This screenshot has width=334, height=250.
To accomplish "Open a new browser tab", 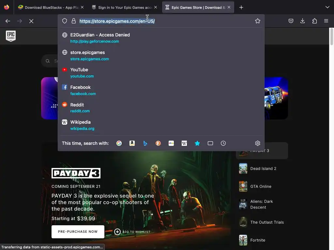I will 241,7.
